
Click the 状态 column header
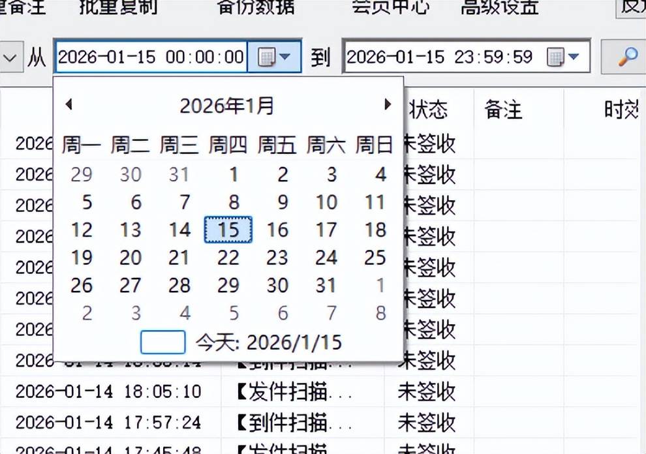[428, 110]
